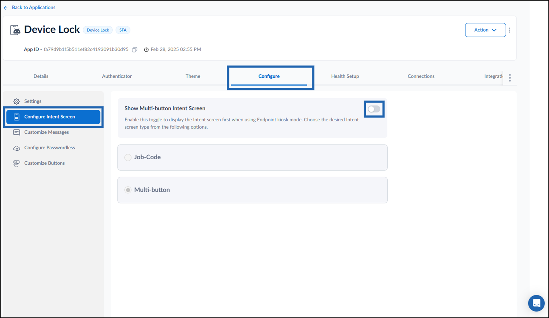Click the copy App ID icon
The image size is (549, 318).
click(x=135, y=50)
